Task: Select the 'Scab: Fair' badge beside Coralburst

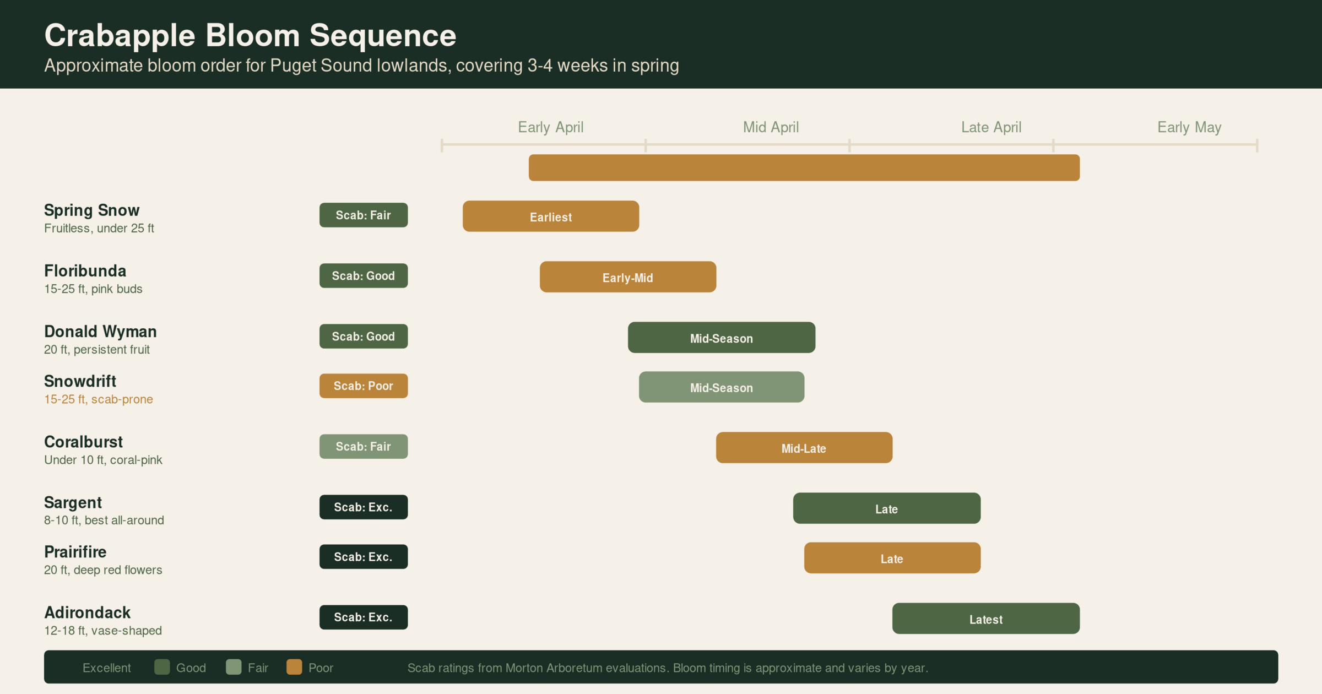Action: pos(363,446)
